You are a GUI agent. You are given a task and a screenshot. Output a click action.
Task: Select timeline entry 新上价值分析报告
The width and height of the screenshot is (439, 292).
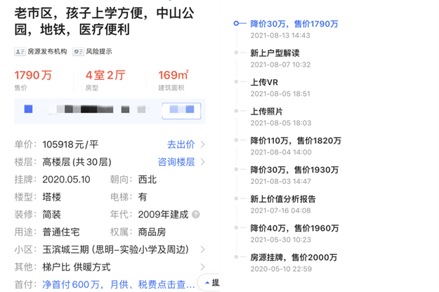pyautogui.click(x=283, y=199)
